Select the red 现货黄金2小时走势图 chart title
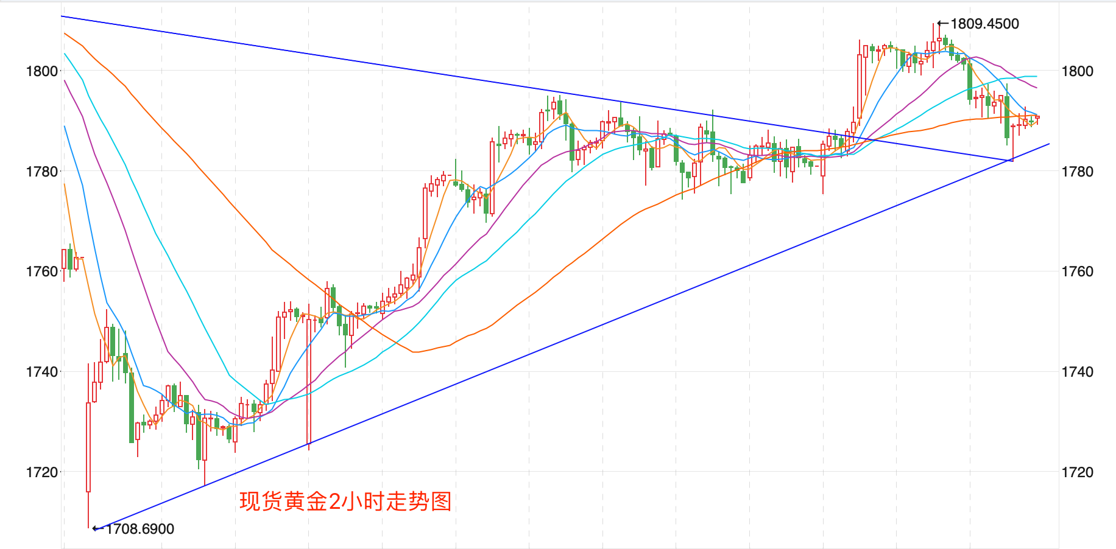 click(345, 502)
